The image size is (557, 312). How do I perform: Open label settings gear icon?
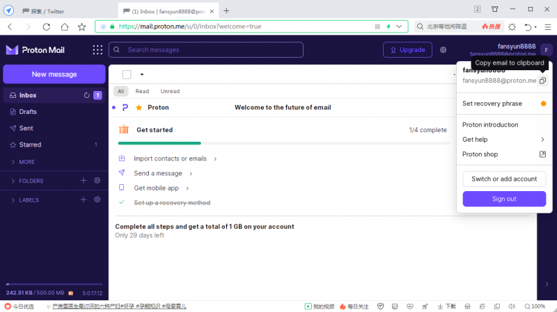coord(97,199)
